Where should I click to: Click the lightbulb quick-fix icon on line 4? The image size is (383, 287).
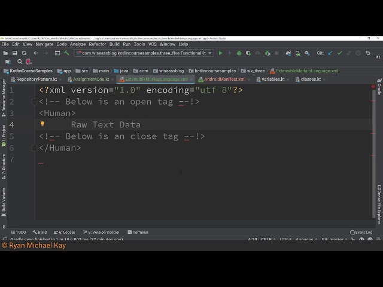coord(42,124)
